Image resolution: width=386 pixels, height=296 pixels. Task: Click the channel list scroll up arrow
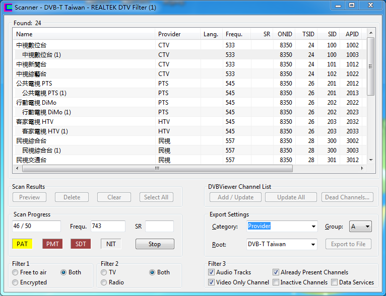(x=371, y=33)
